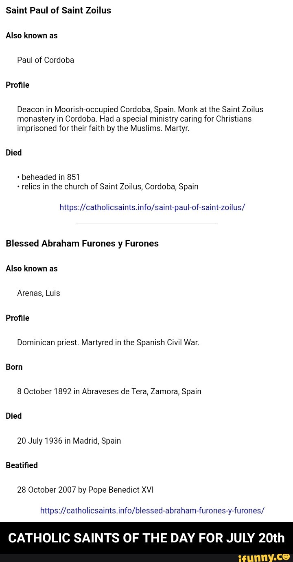293x562 pixels.
Task: Click the Blessed Abraham Furones y Furones heading
Action: point(82,244)
